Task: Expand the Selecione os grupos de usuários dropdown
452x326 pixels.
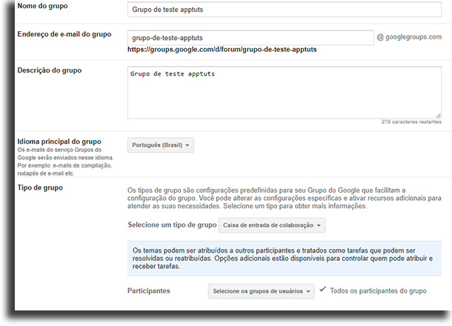Action: pos(261,291)
